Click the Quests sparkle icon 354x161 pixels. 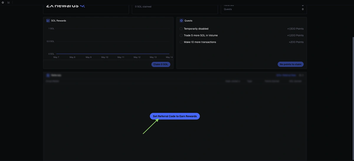click(181, 21)
